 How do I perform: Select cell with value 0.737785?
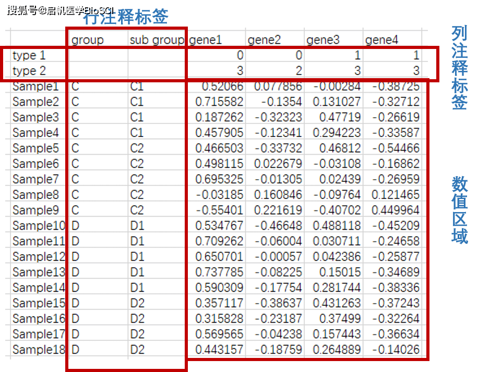(x=220, y=272)
